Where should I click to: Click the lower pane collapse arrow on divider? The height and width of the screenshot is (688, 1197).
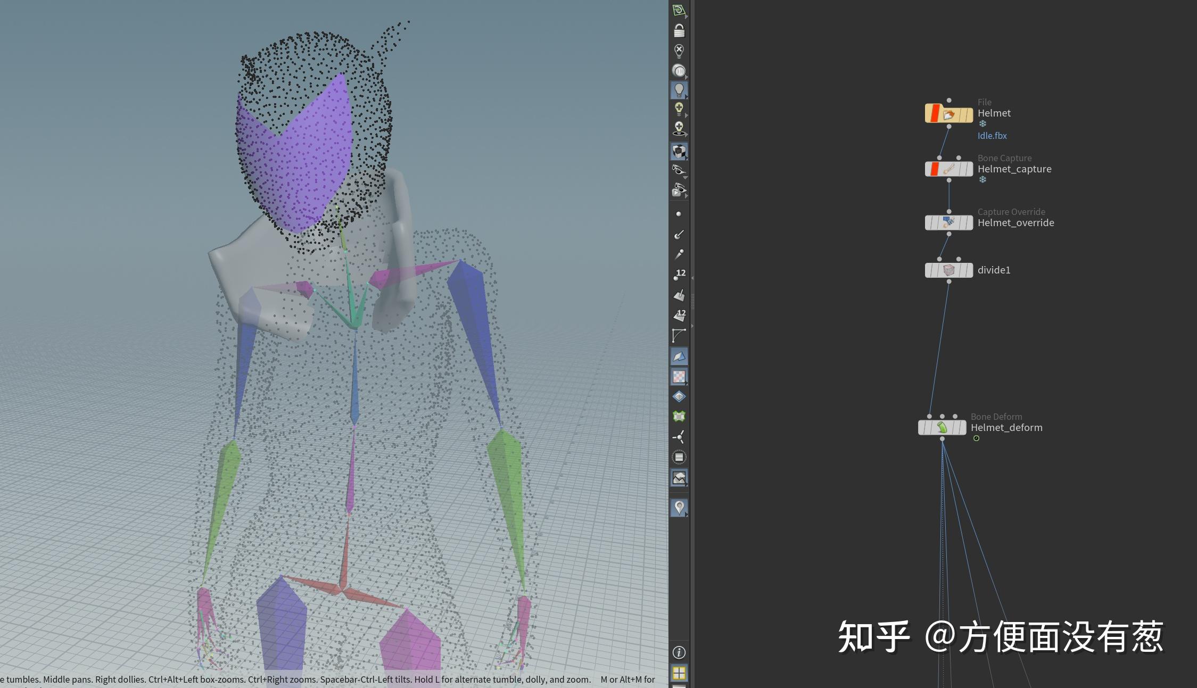point(692,326)
